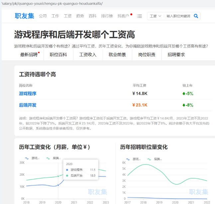Toggle 游戏 series in salary chart legend
This screenshot has width=215, height=204.
click(32, 158)
